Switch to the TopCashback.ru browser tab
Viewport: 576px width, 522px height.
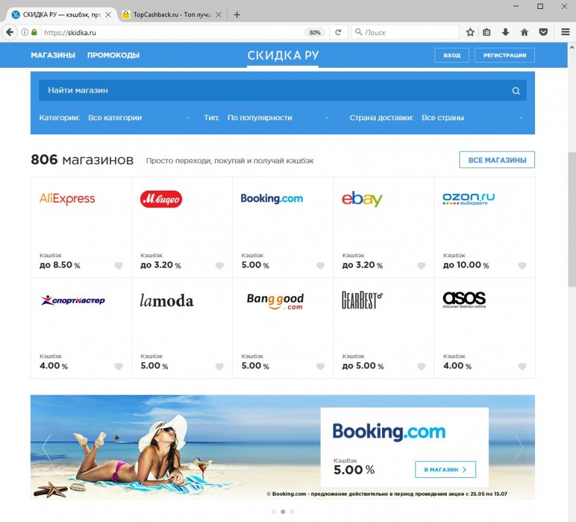pyautogui.click(x=172, y=15)
